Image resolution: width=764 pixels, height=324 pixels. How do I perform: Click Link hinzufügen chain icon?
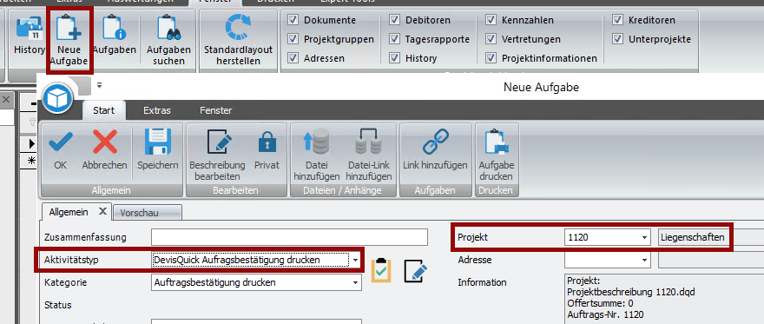click(x=435, y=142)
